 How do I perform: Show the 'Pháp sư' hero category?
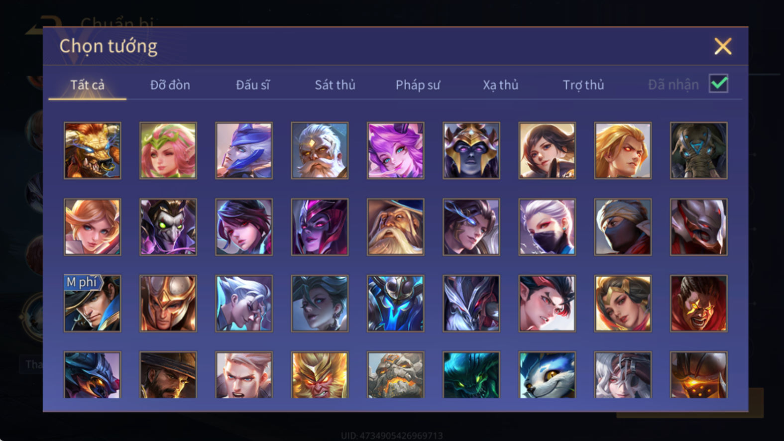pos(418,85)
